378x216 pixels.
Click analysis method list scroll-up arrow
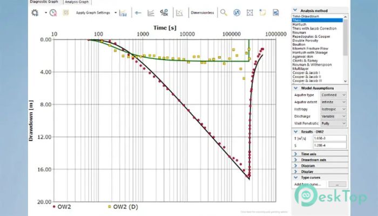(x=345, y=17)
